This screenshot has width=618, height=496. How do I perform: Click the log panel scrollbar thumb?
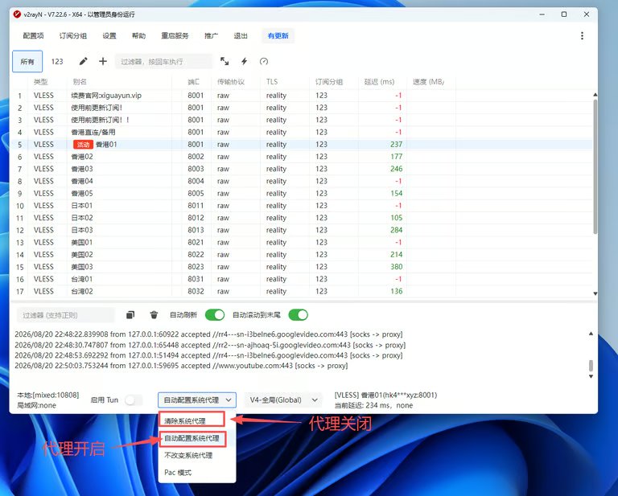click(591, 365)
